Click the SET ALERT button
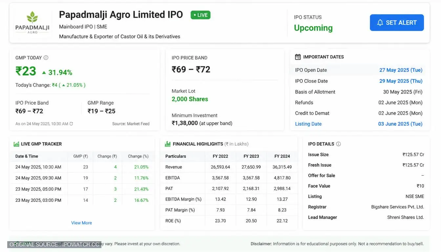This screenshot has height=252, width=441. click(x=397, y=23)
